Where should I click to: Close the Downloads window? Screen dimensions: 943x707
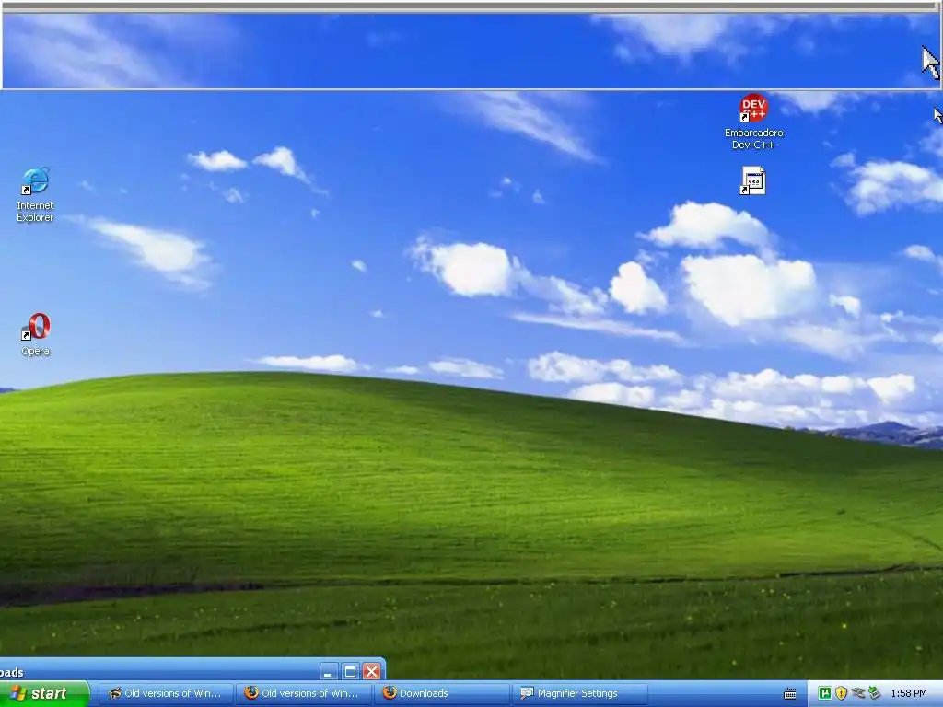(372, 671)
